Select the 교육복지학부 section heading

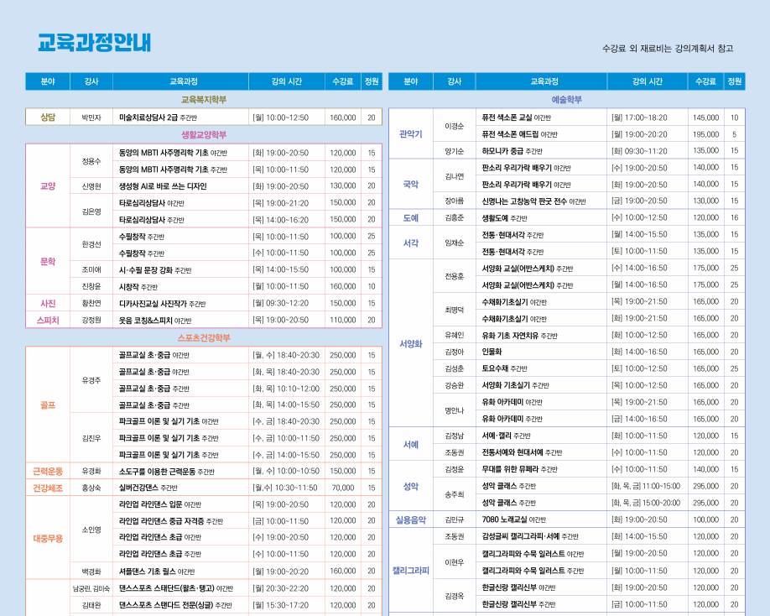click(204, 100)
